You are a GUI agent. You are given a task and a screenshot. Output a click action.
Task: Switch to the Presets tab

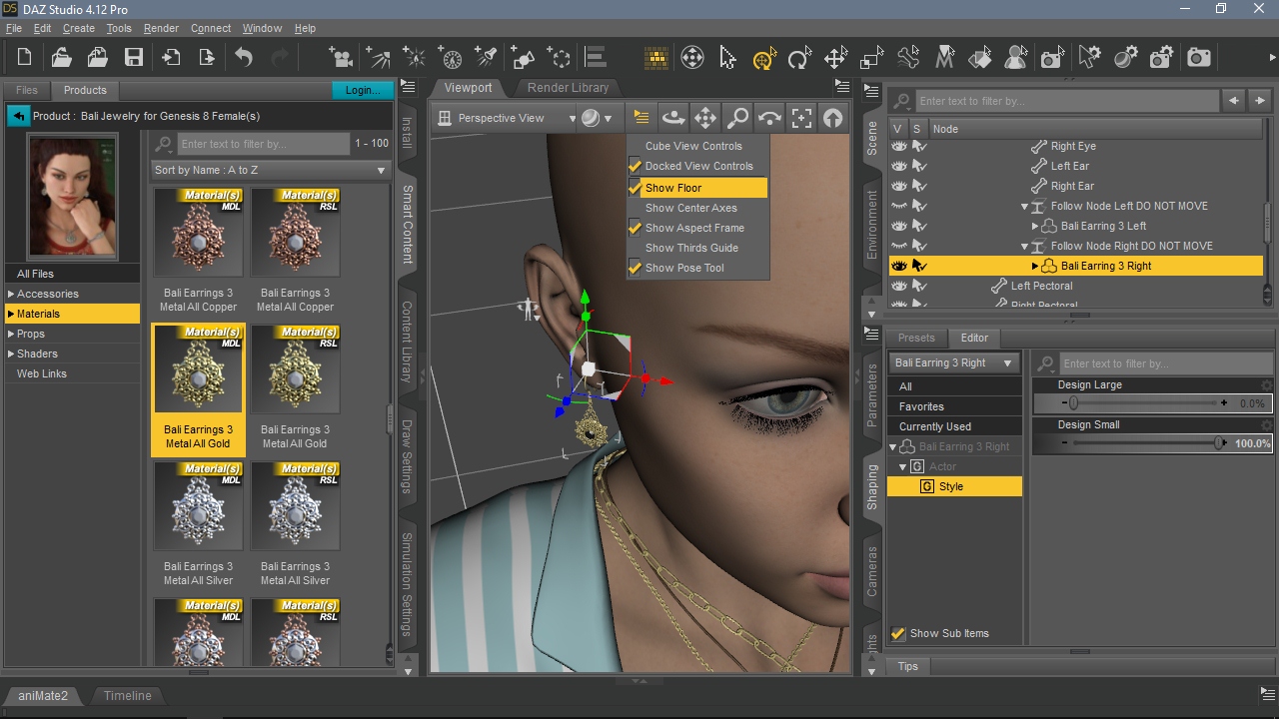pos(916,338)
